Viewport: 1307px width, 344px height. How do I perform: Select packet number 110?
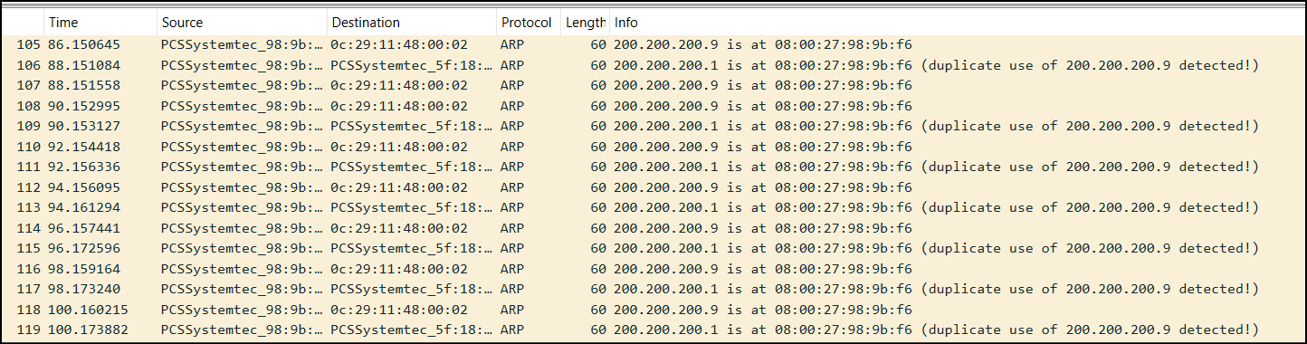653,147
